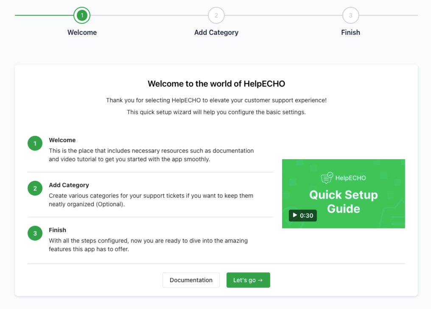Click the step 3 circle in the top stepper
This screenshot has width=431, height=309.
[x=350, y=16]
